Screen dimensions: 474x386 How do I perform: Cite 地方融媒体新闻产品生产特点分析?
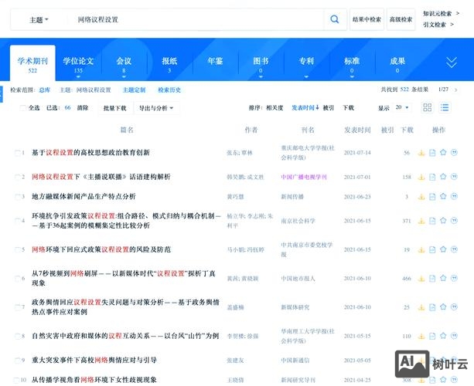[x=454, y=196]
